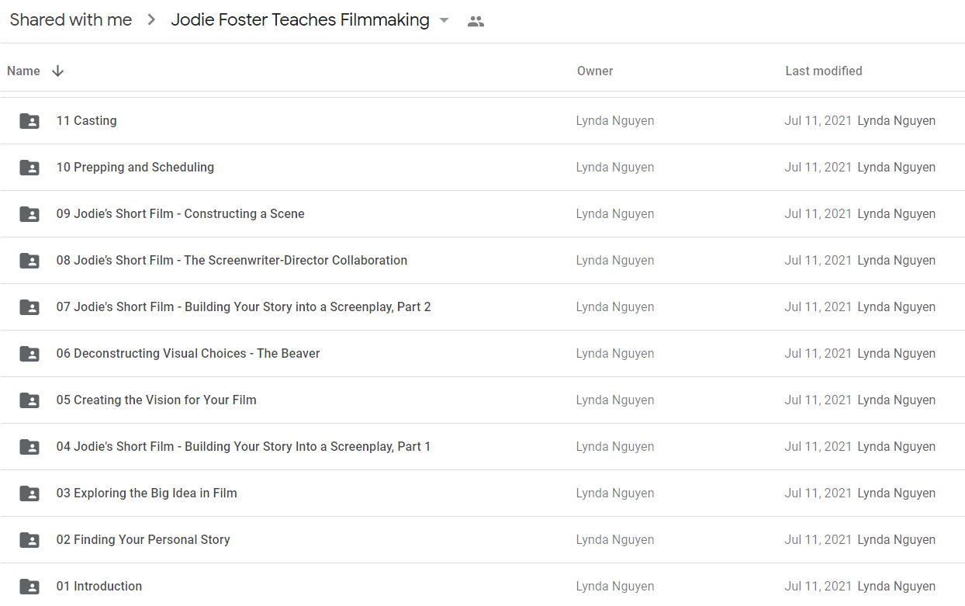
Task: Open 08 The Screenwriter-Director Collaboration folder
Action: coord(482,261)
